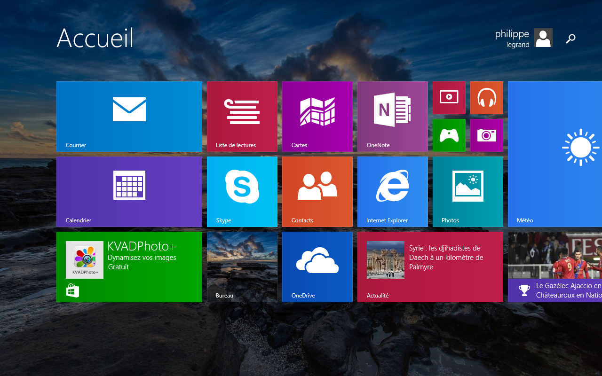Click the Windows Store bag icon
Screen dimensions: 602x376
pyautogui.click(x=72, y=290)
